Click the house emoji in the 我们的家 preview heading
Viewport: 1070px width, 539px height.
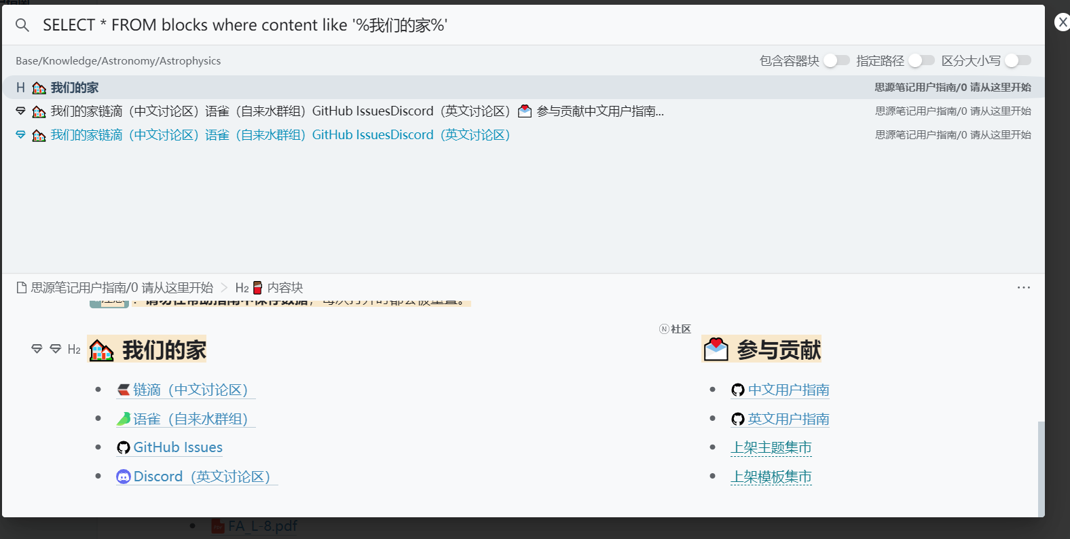tap(102, 350)
